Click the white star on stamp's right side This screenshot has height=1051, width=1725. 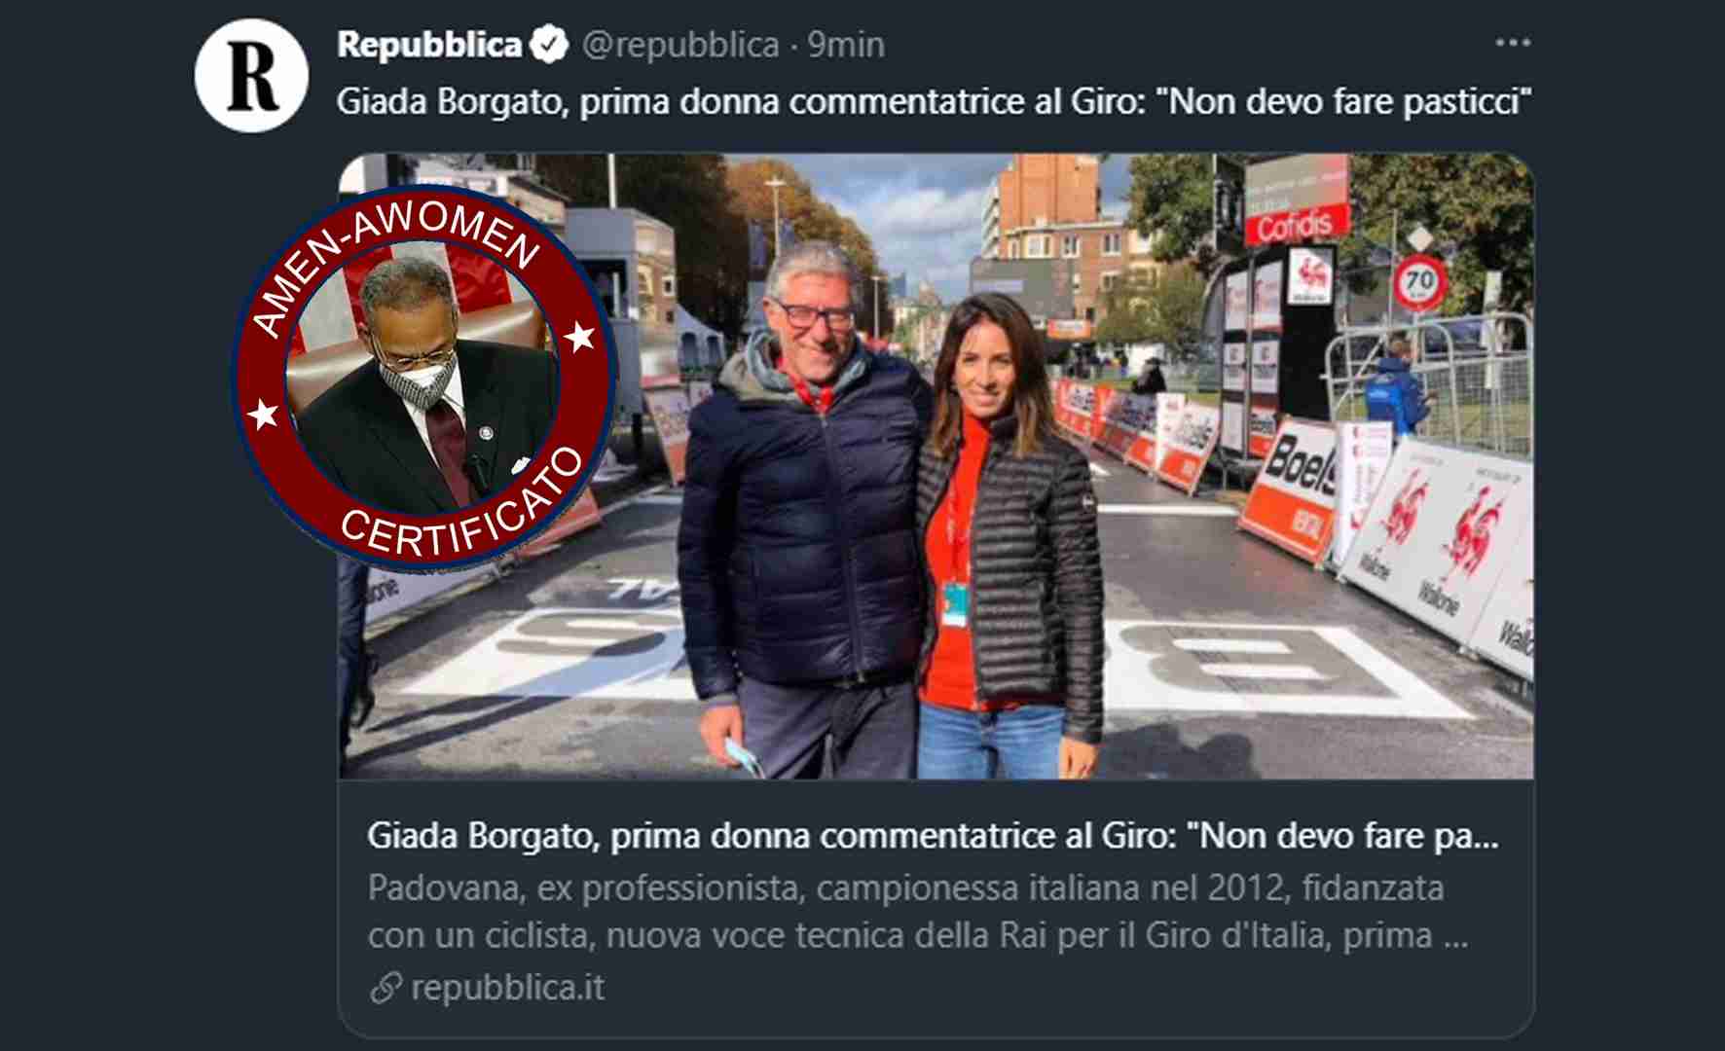(580, 337)
